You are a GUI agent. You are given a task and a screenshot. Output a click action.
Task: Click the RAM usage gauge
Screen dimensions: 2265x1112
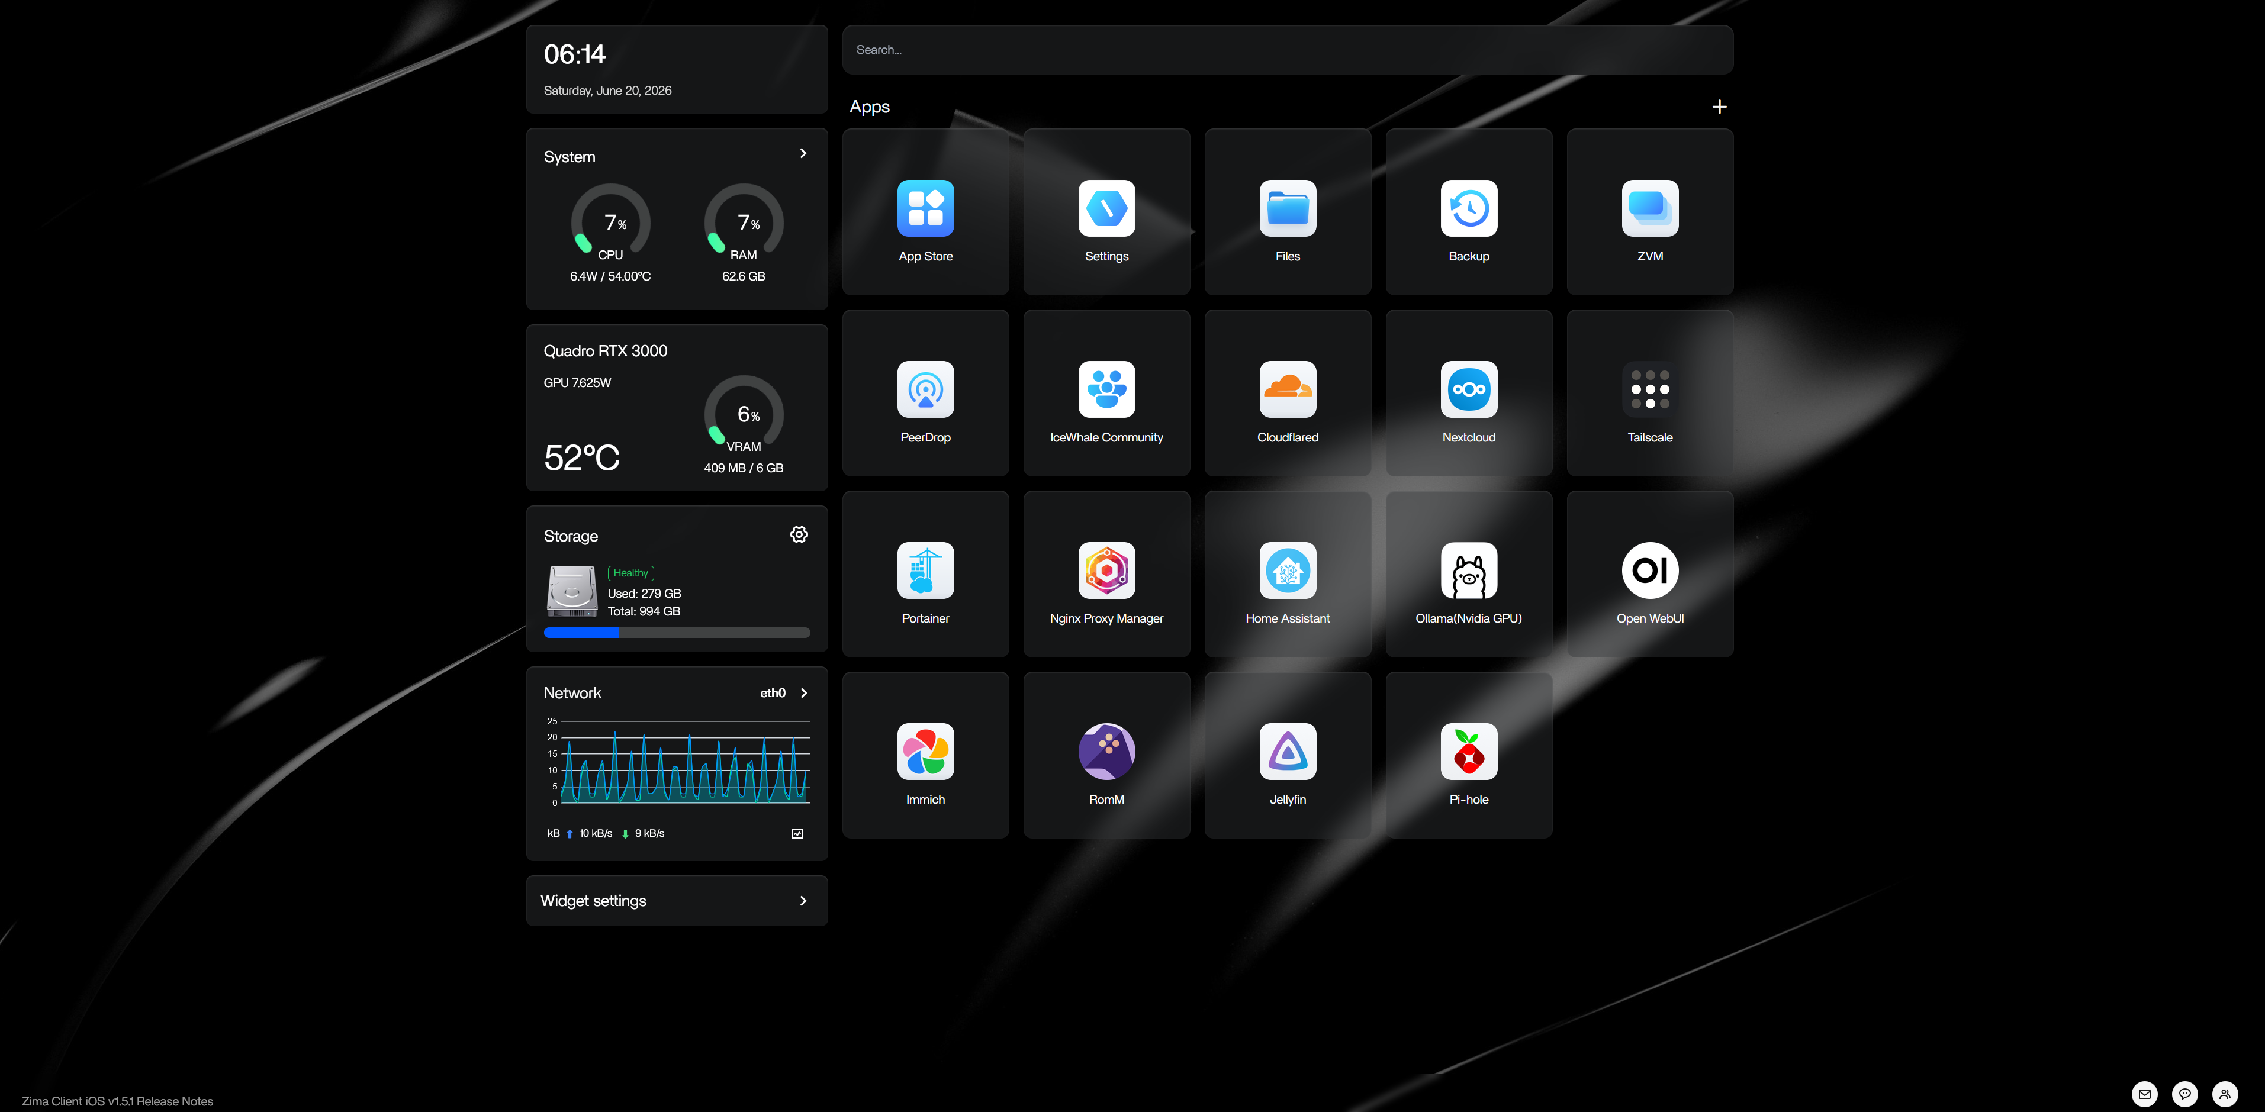click(x=744, y=220)
